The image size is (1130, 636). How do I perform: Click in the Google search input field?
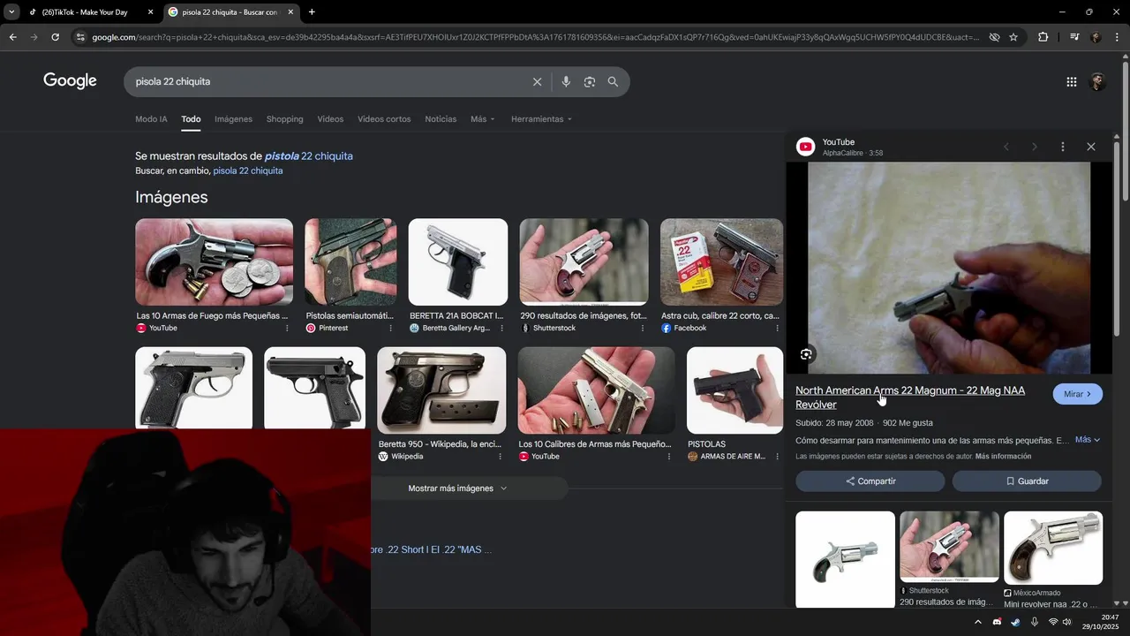tap(327, 81)
